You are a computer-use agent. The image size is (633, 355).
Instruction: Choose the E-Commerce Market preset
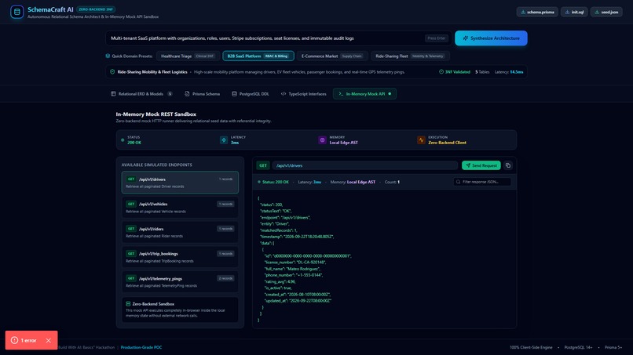pyautogui.click(x=332, y=56)
